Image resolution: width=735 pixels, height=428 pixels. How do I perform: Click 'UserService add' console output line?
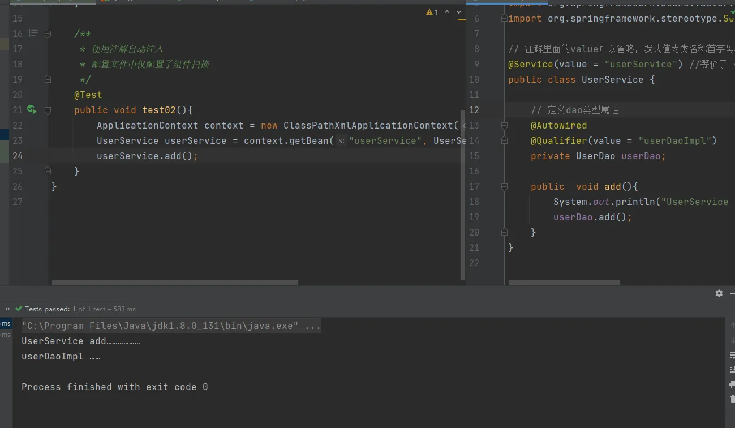(80, 341)
